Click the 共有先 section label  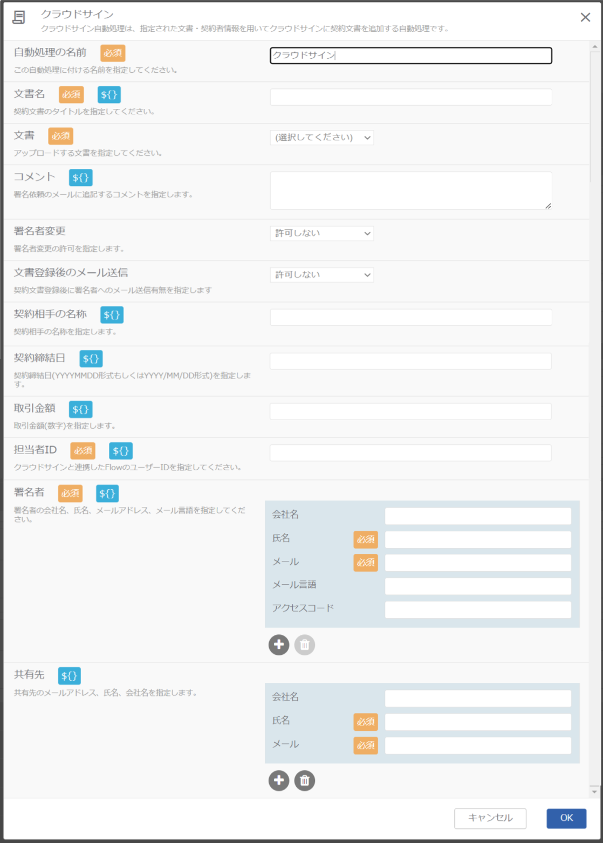click(x=29, y=675)
